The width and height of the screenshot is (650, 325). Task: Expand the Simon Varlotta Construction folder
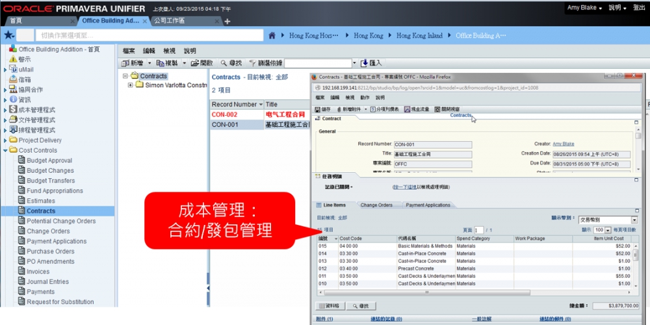pos(130,85)
